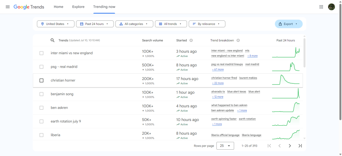This screenshot has width=342, height=156.
Task: Click the 'liberia' trend title
Action: (55, 135)
